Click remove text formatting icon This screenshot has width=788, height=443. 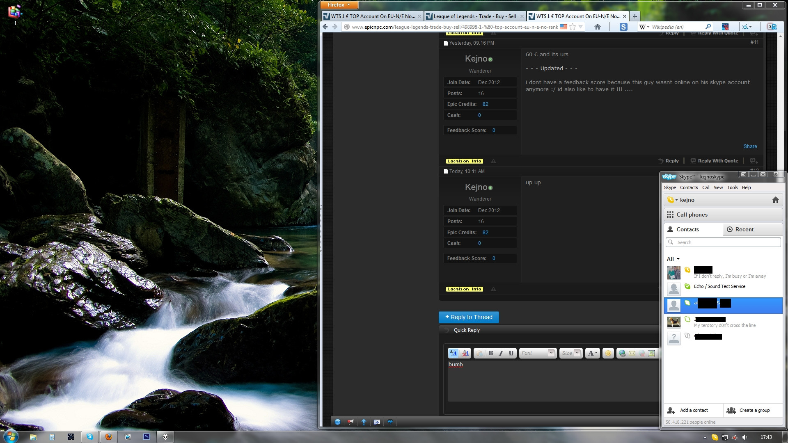(465, 353)
